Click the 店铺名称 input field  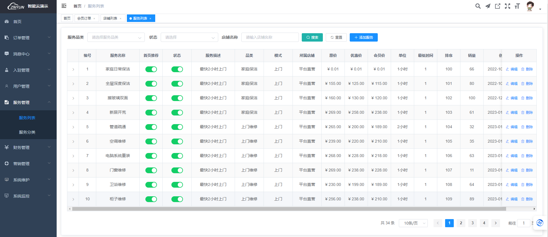click(270, 37)
